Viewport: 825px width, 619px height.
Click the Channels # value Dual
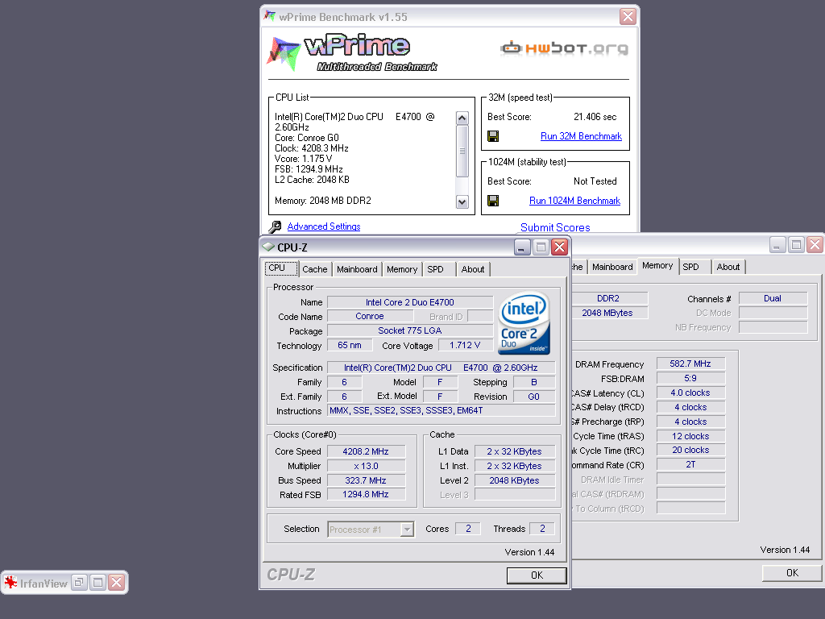coord(773,298)
